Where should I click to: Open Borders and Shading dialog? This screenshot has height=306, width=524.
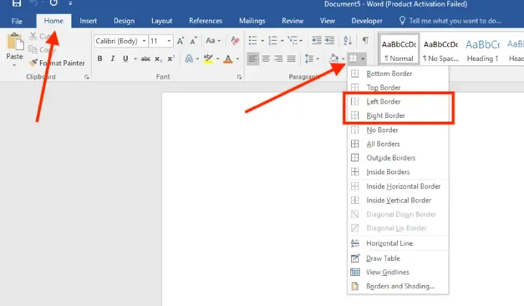pyautogui.click(x=398, y=286)
